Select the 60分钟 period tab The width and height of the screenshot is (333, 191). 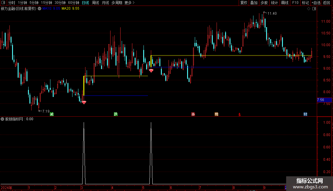(74, 3)
